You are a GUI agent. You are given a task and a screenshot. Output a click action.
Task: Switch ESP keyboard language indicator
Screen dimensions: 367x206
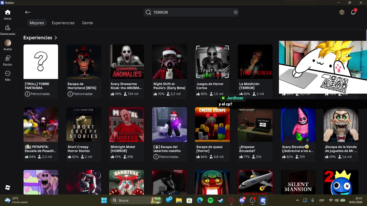pos(322,200)
